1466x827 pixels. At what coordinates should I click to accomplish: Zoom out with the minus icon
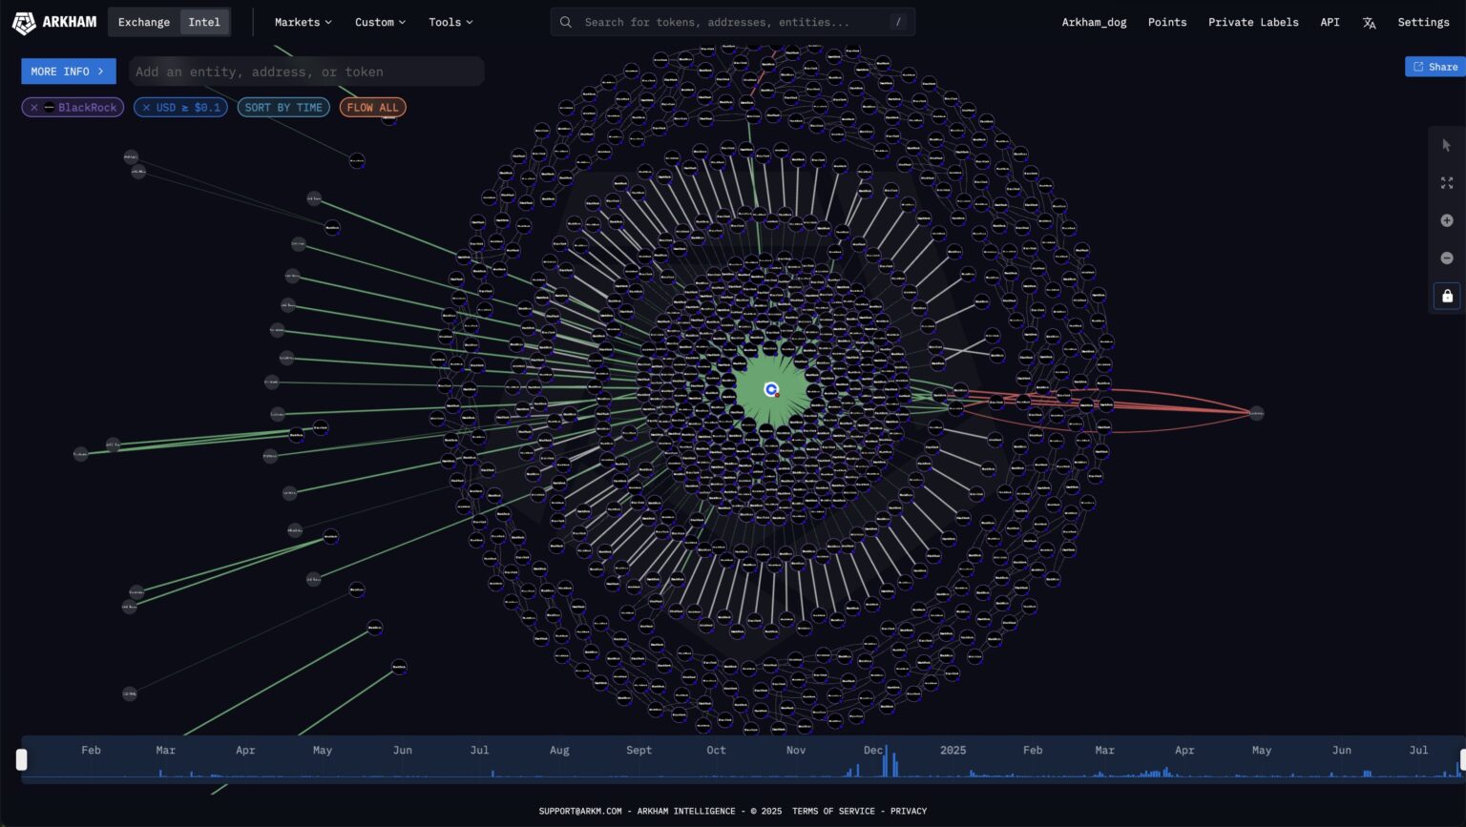[1447, 258]
